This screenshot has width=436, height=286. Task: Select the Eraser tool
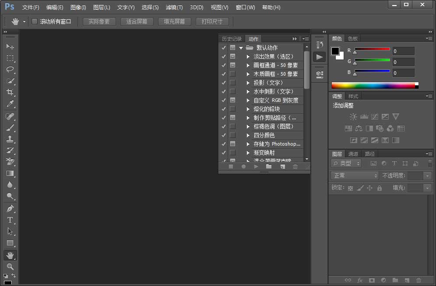pyautogui.click(x=10, y=162)
